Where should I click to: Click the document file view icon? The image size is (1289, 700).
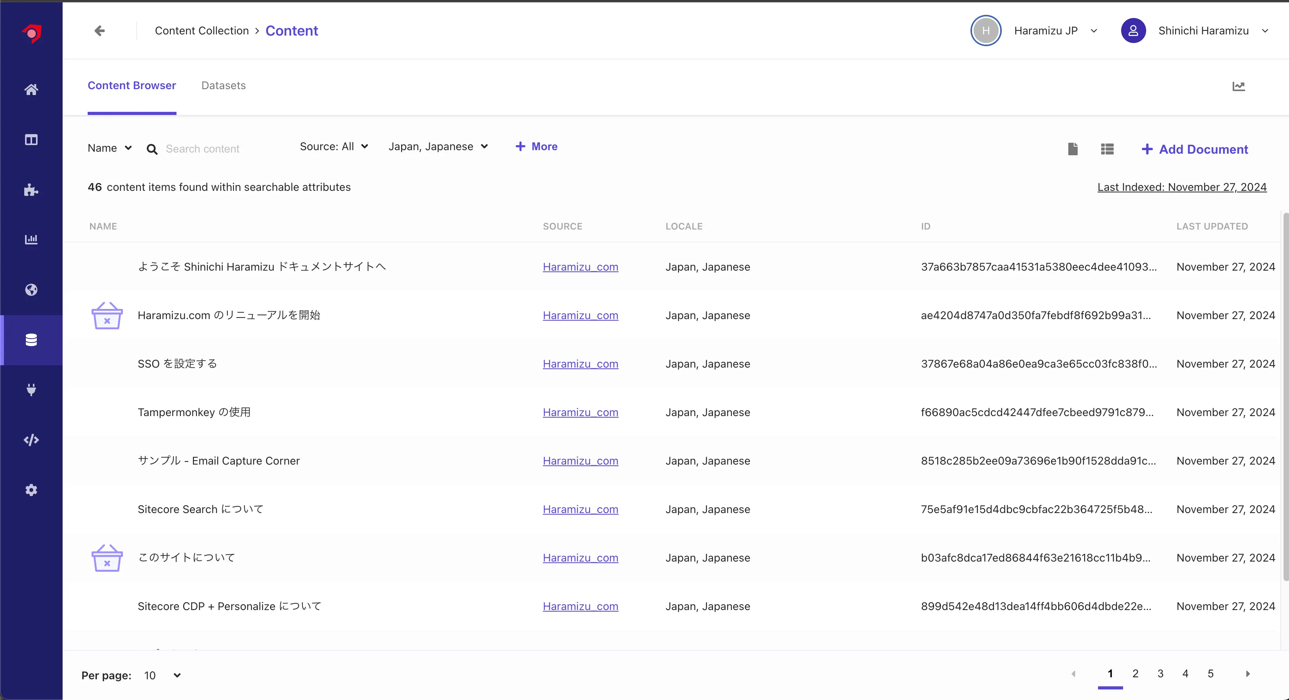coord(1073,149)
